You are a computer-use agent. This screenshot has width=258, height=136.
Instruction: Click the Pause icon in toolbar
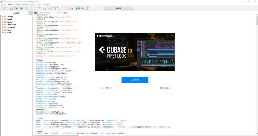point(68,8)
